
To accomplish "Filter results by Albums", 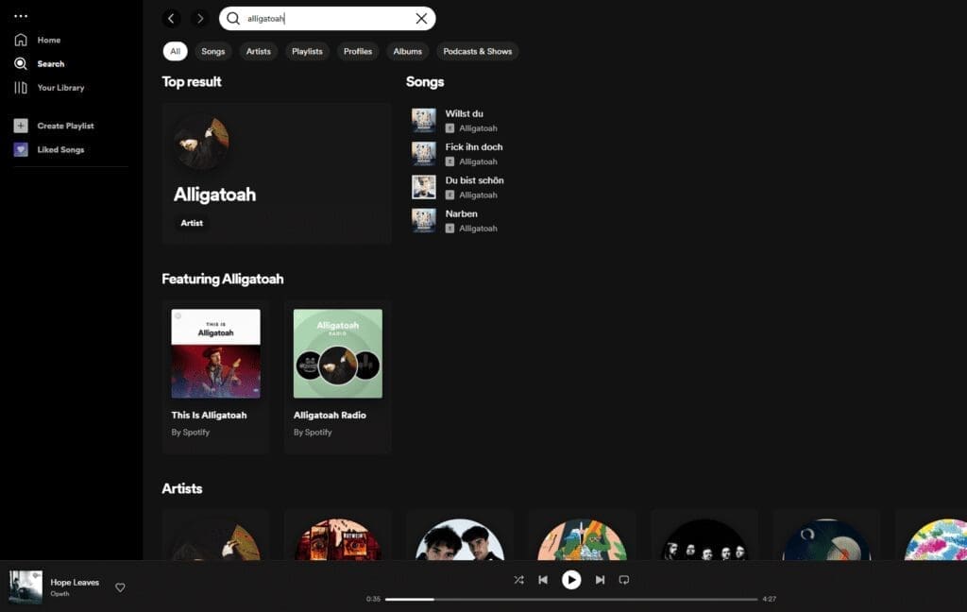I will pos(408,51).
